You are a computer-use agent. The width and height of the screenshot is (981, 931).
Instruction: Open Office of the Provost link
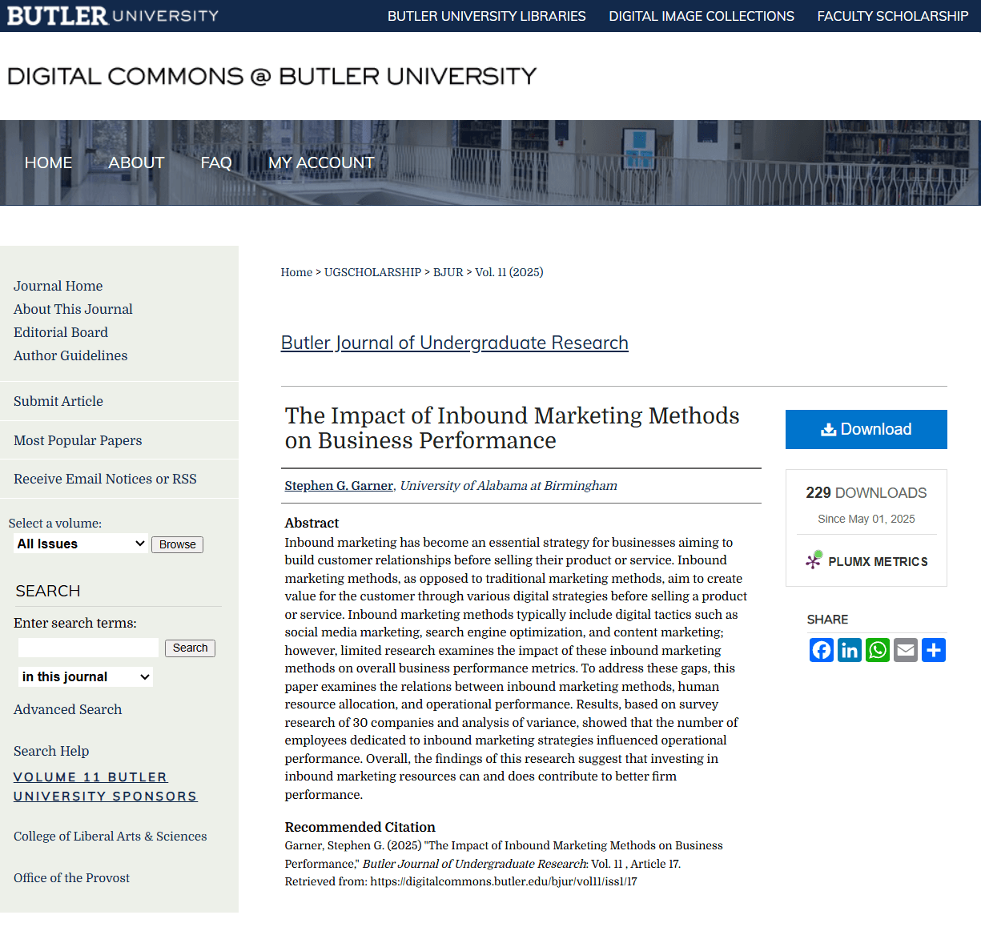click(x=71, y=877)
